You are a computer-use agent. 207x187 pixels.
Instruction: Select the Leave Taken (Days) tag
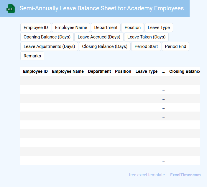tap(146, 37)
